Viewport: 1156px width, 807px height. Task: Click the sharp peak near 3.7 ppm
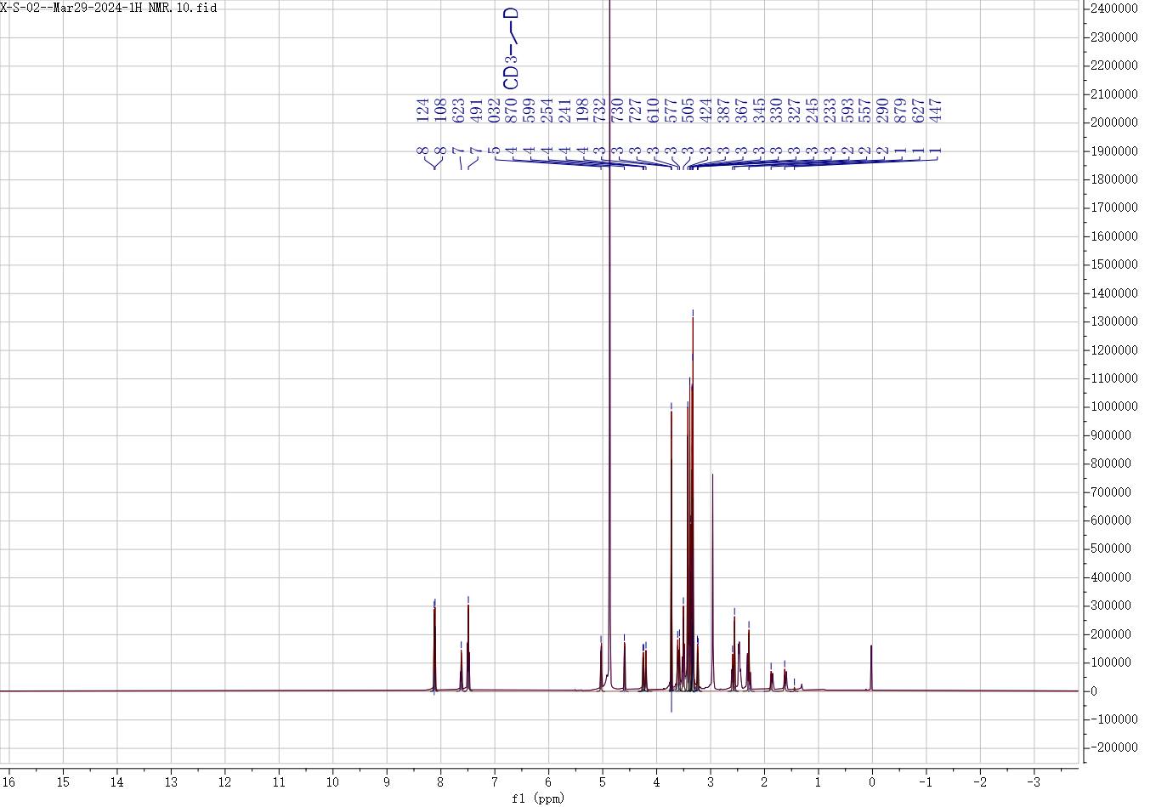671,510
